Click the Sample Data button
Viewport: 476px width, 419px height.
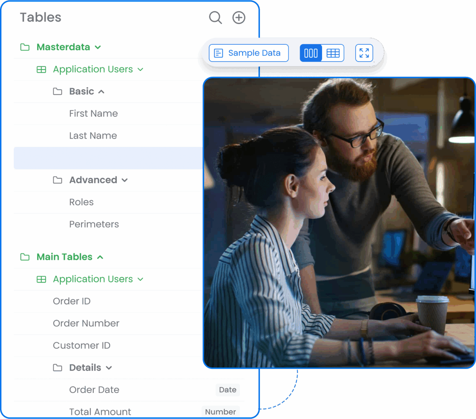248,53
